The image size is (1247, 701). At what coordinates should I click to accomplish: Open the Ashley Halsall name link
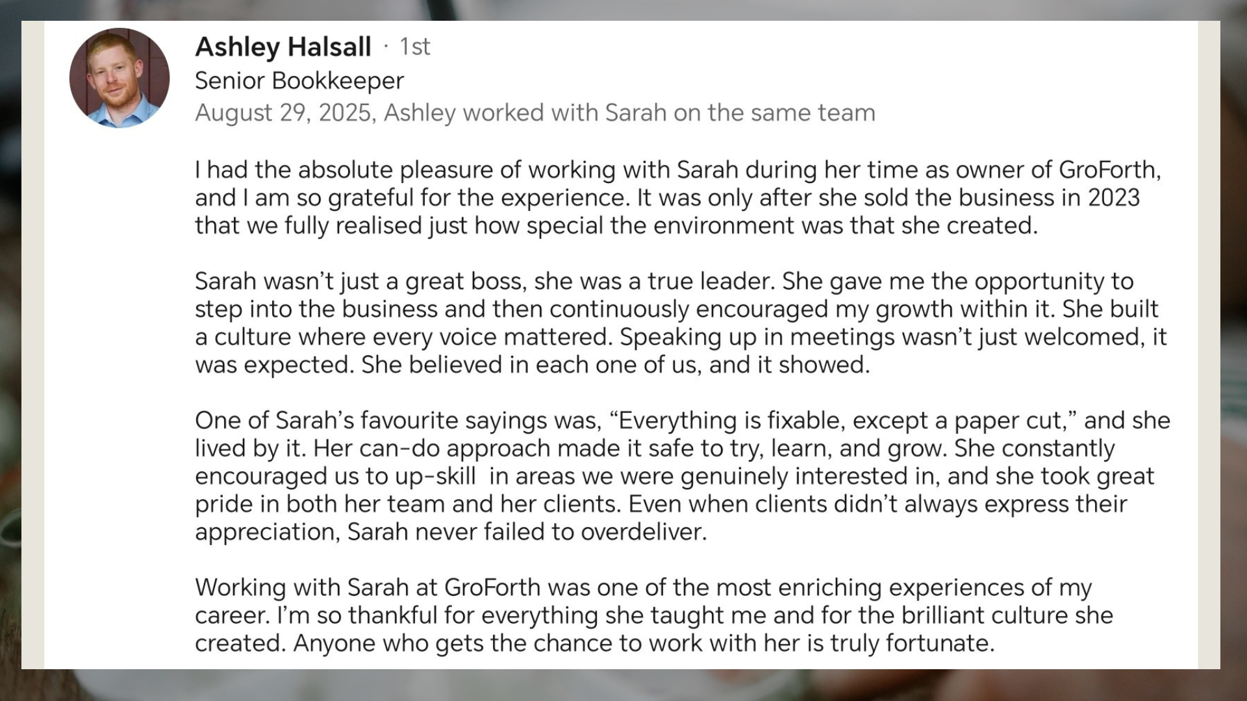[283, 47]
